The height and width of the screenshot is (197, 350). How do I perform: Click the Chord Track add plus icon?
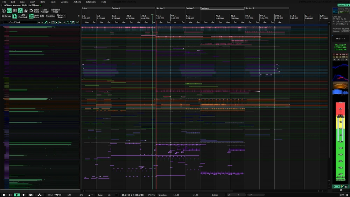(42, 22)
